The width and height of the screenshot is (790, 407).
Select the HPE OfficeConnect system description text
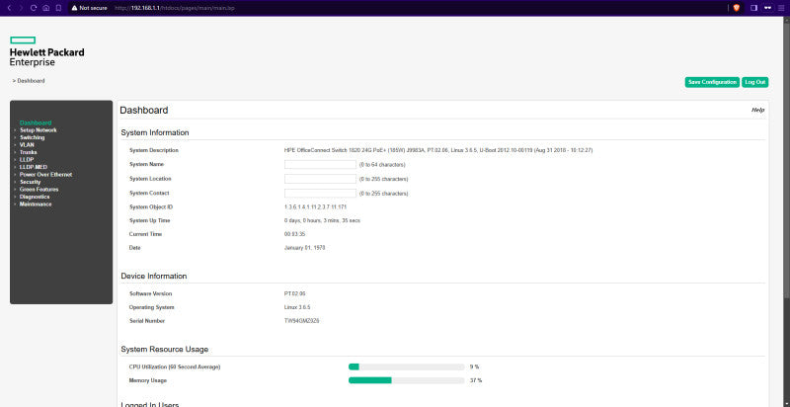click(x=438, y=150)
